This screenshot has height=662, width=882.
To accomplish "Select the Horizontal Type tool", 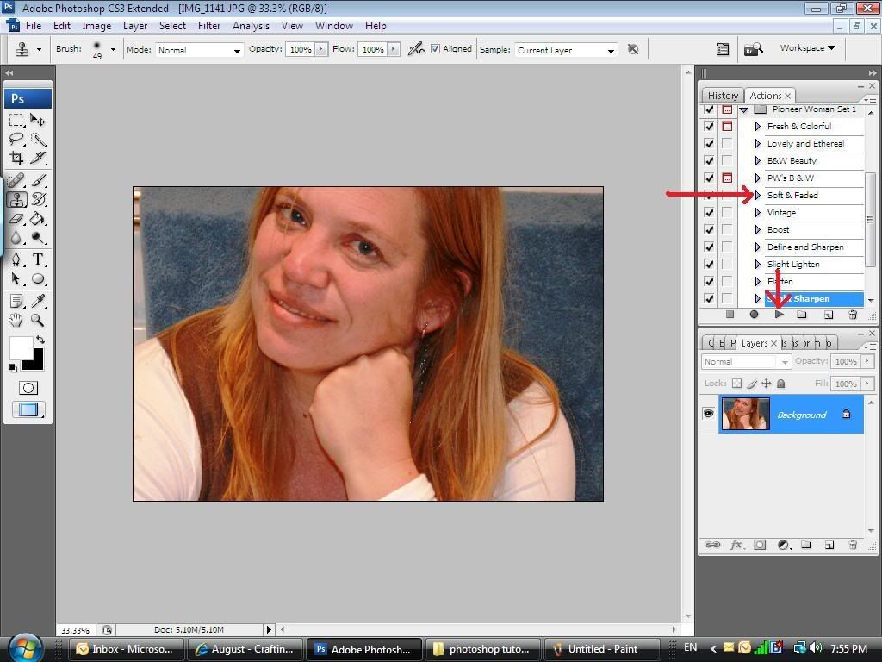I will click(x=38, y=259).
